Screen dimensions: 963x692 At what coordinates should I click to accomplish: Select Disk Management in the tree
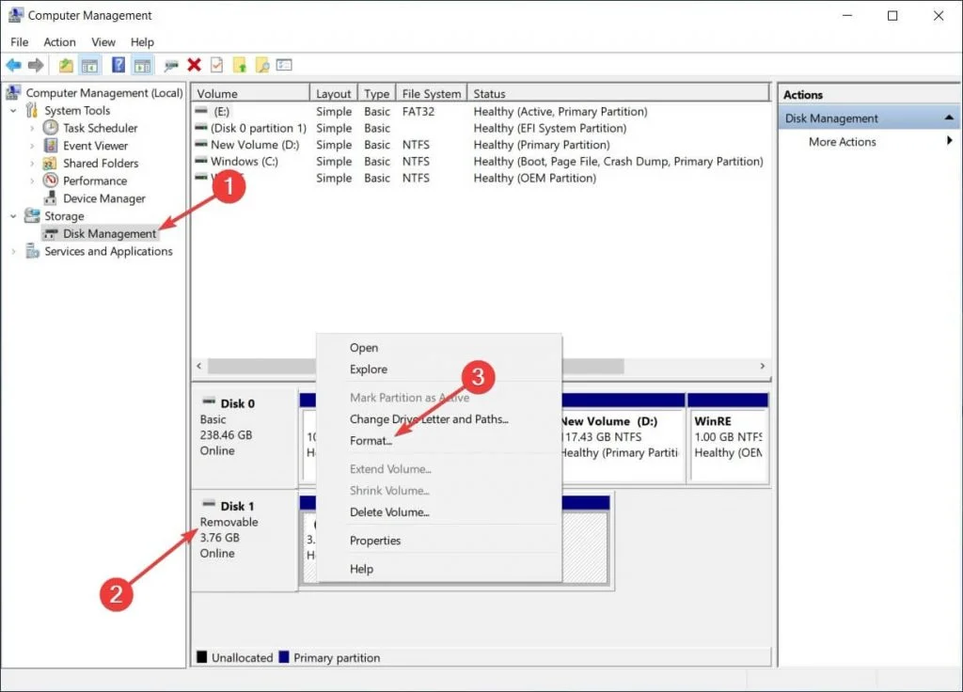pyautogui.click(x=109, y=233)
